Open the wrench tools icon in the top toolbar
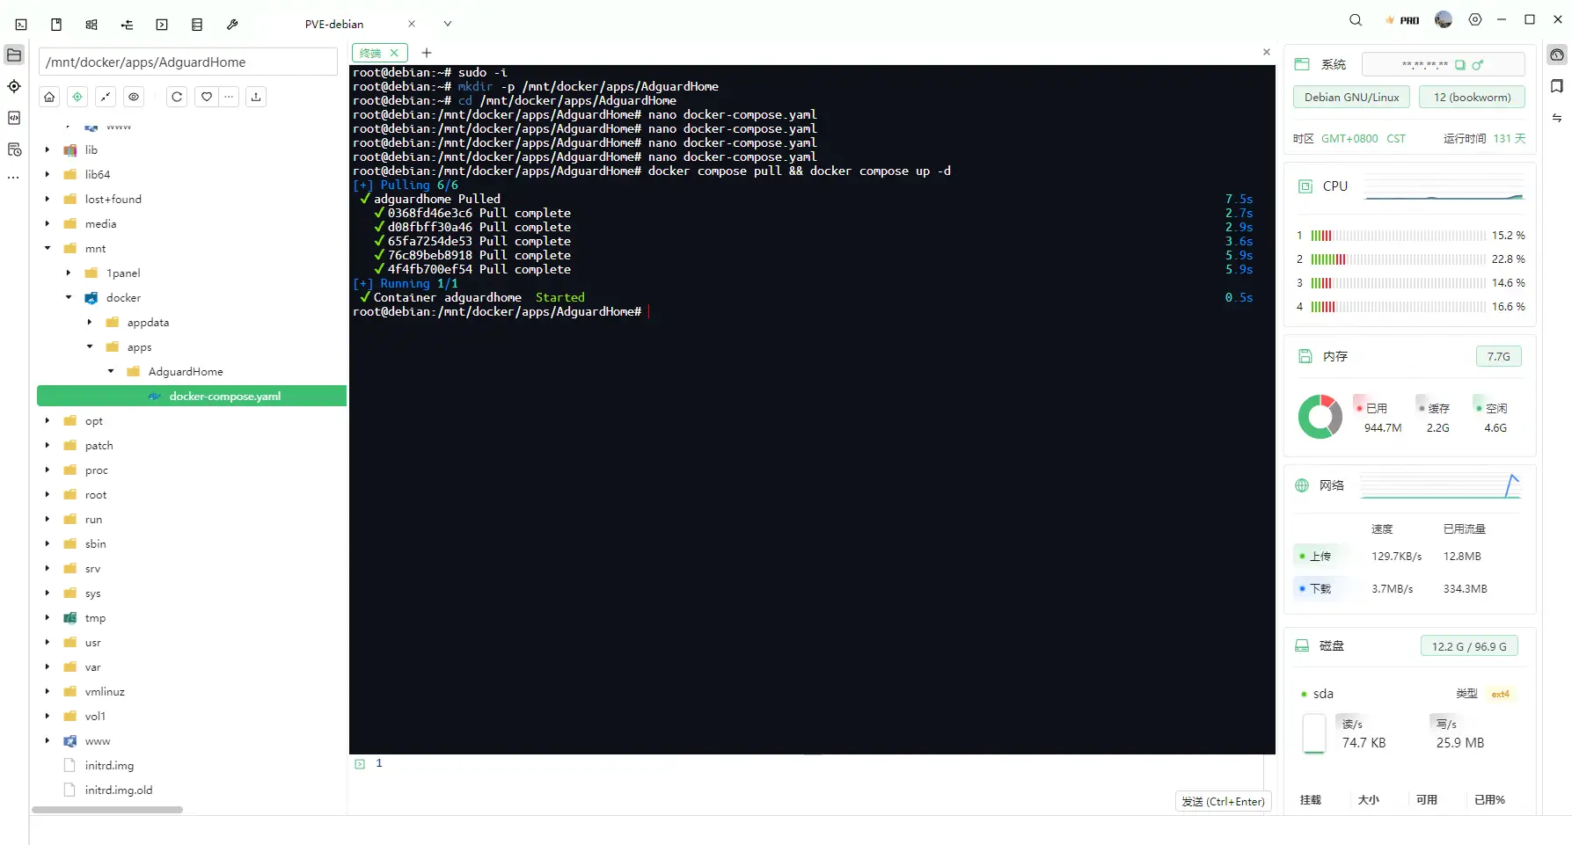 (x=232, y=24)
